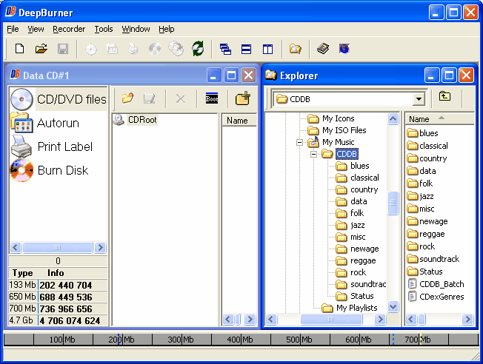Click the vertical scrollbar thumb in Explorer tree

point(393,203)
